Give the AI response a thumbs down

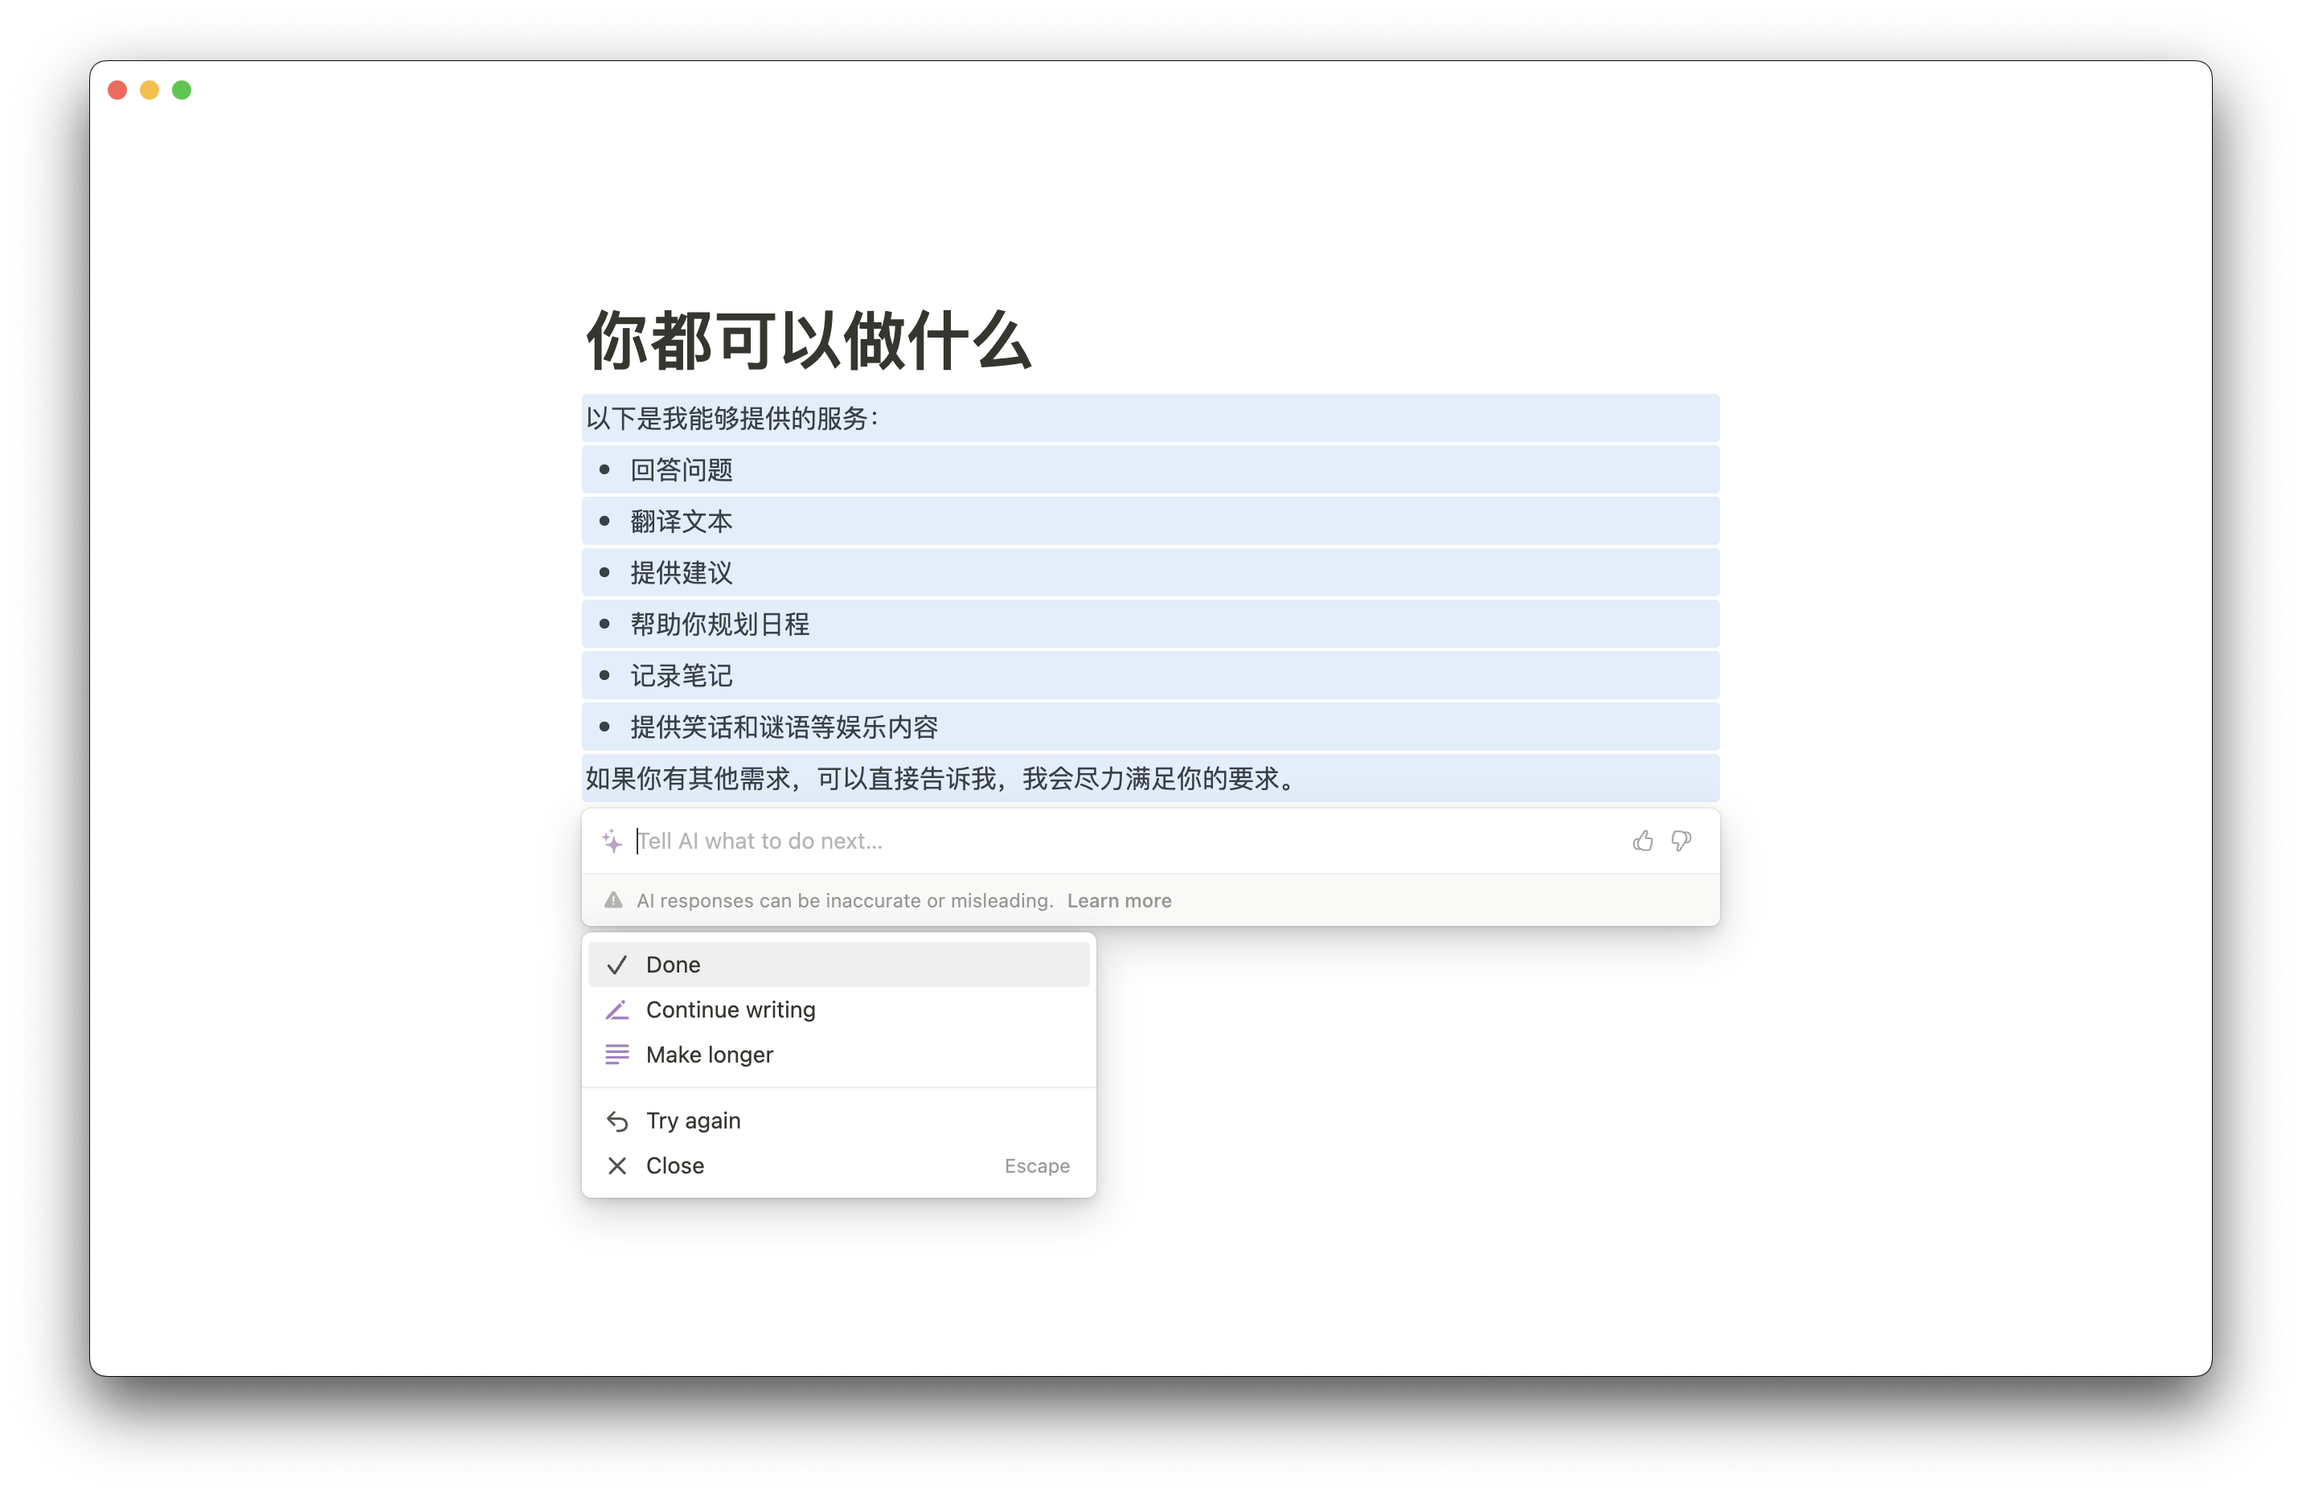tap(1681, 842)
